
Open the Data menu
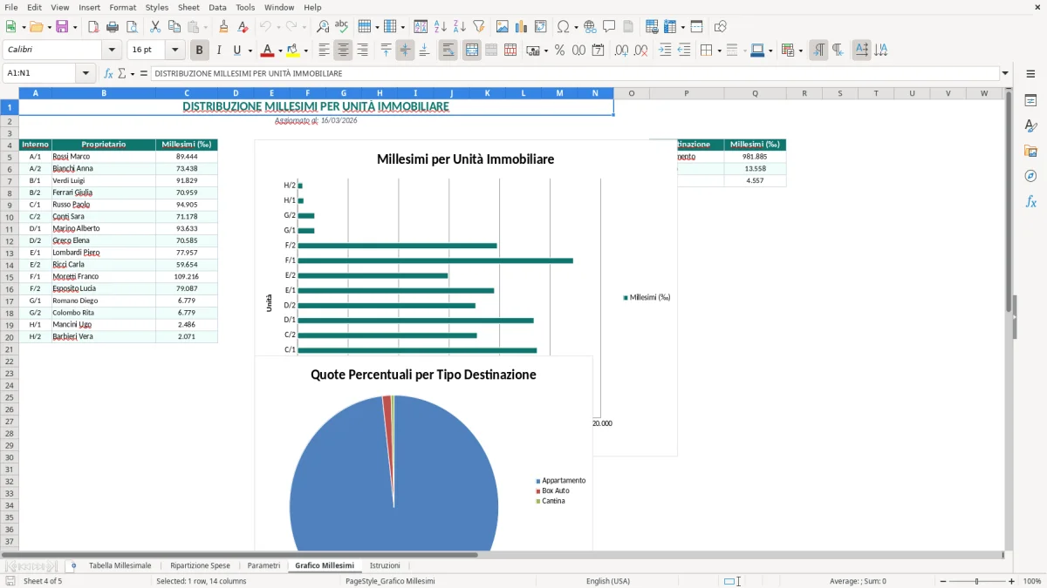(217, 7)
